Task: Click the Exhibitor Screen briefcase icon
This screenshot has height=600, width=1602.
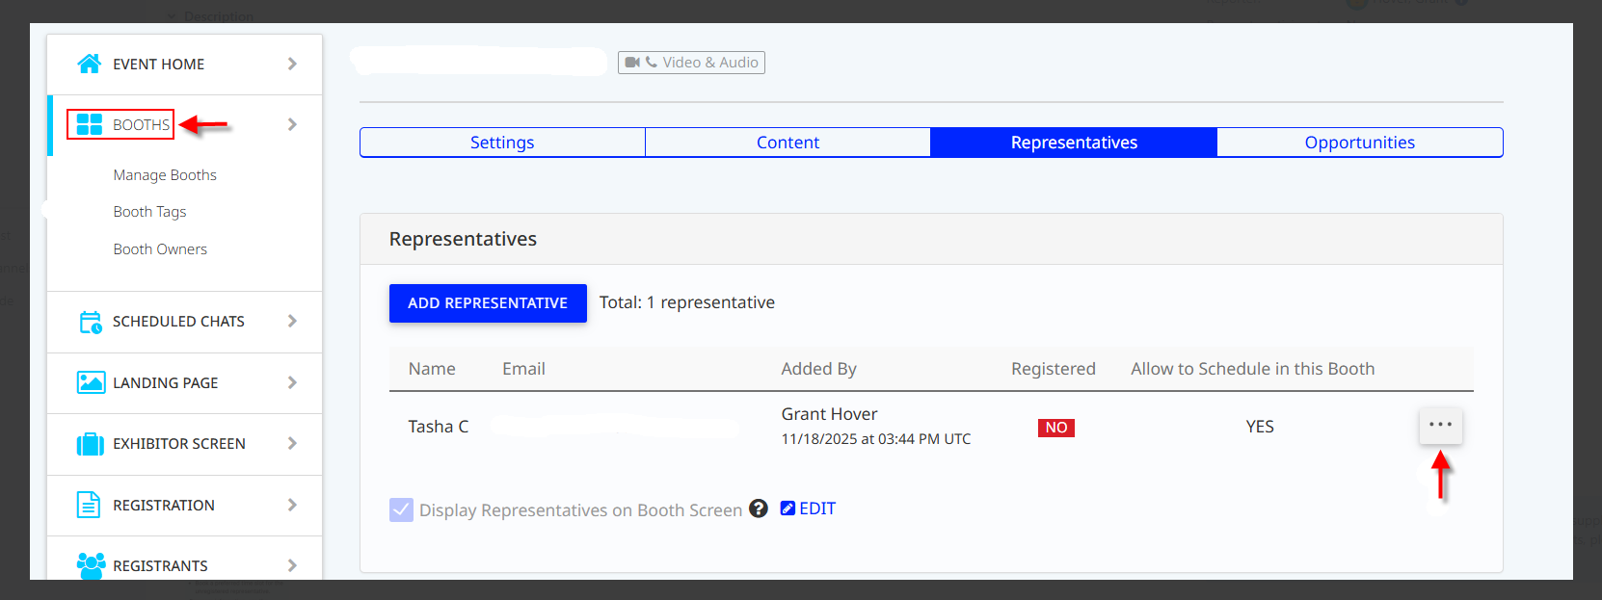Action: pyautogui.click(x=90, y=444)
